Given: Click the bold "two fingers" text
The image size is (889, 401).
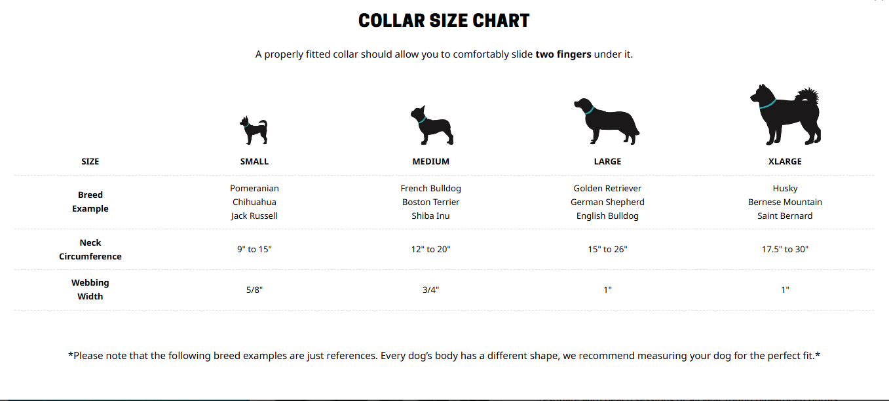Looking at the screenshot, I should click(563, 54).
